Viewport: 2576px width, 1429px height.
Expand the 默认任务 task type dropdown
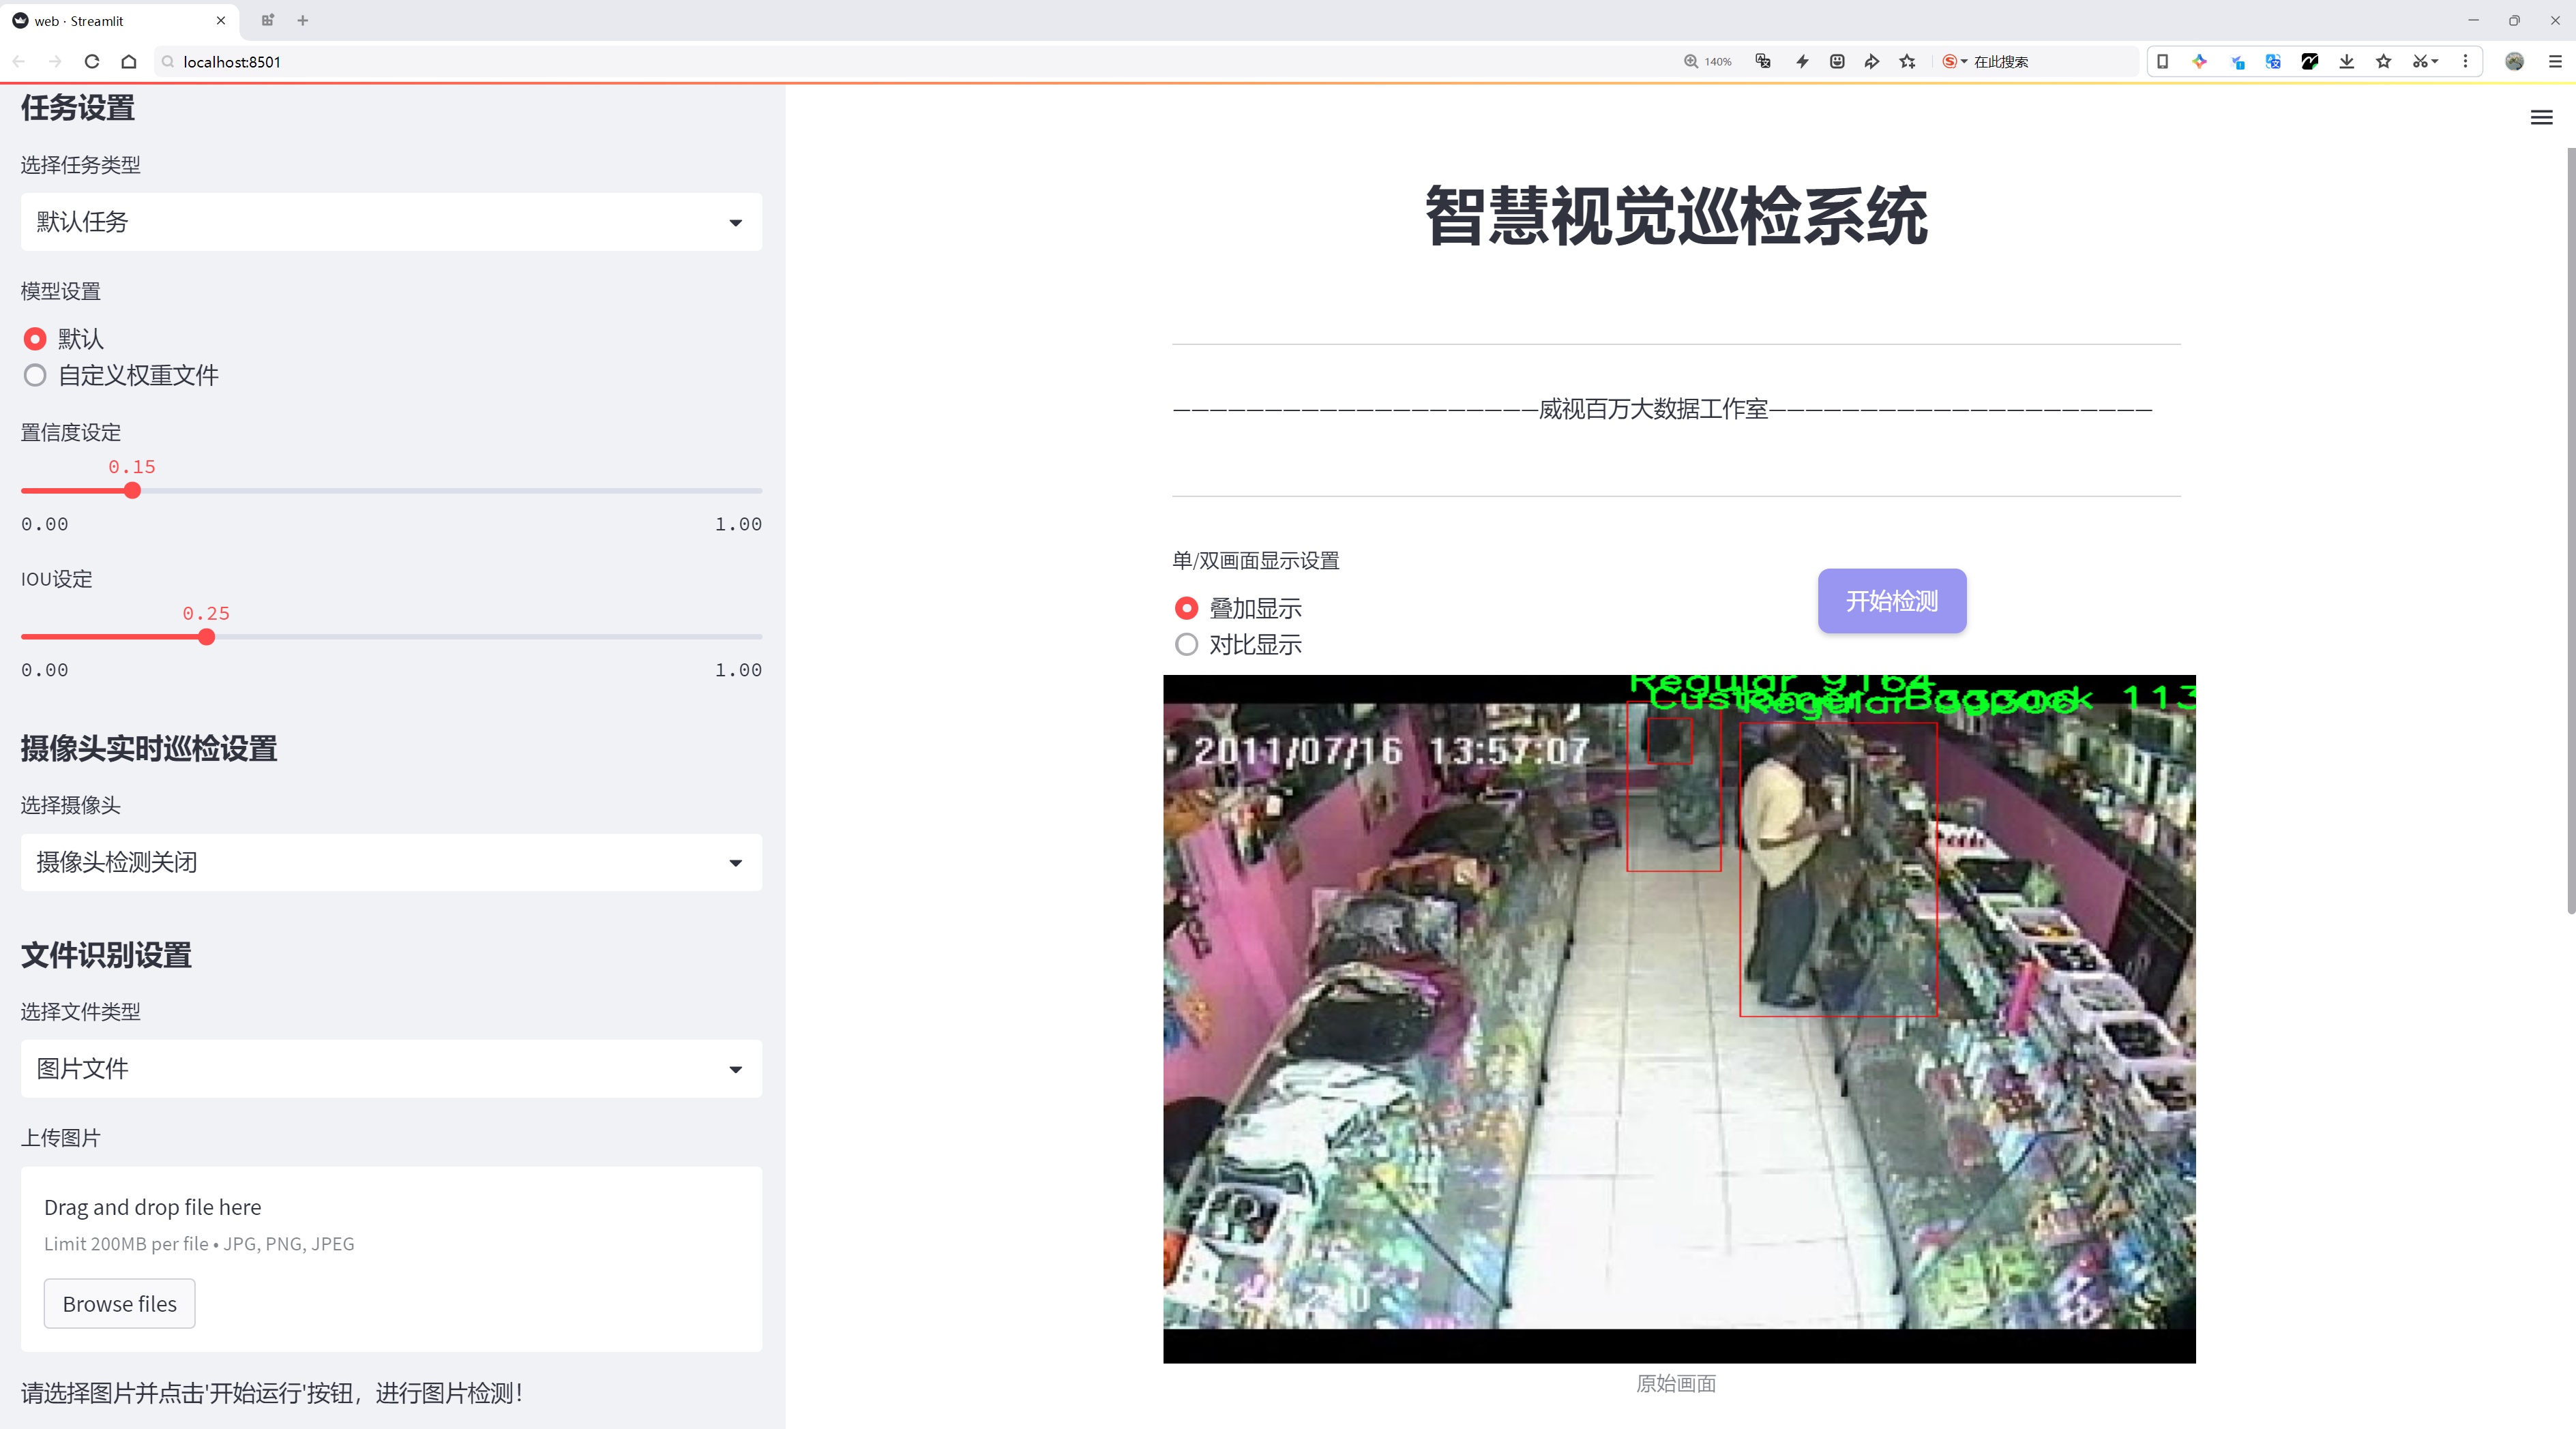[x=391, y=222]
